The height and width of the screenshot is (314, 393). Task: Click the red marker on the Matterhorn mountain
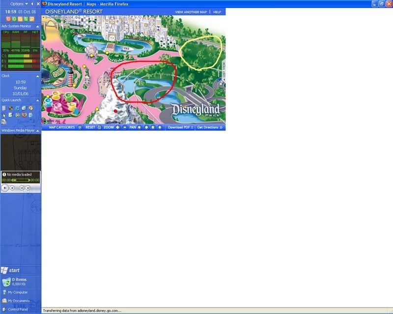[115, 111]
